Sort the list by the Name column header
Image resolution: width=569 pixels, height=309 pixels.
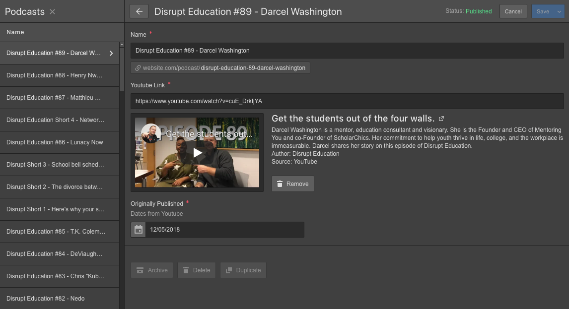(x=15, y=32)
